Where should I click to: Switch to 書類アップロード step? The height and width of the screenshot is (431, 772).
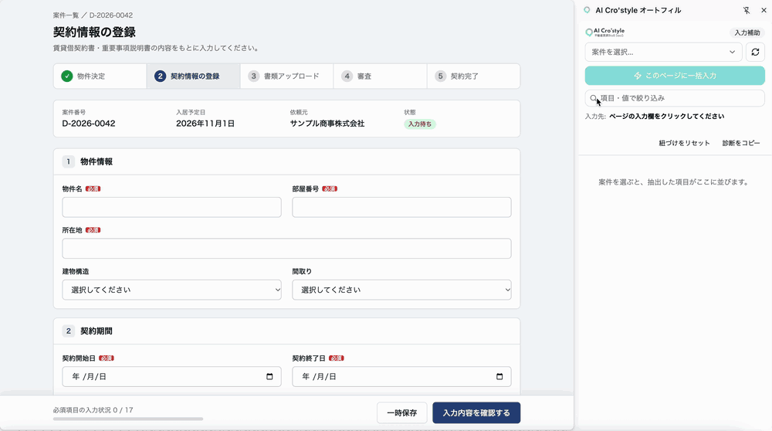286,76
